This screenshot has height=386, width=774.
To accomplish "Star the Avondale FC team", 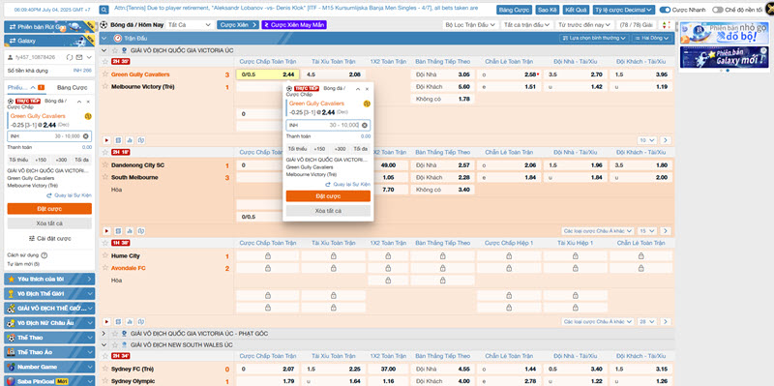I will point(104,268).
